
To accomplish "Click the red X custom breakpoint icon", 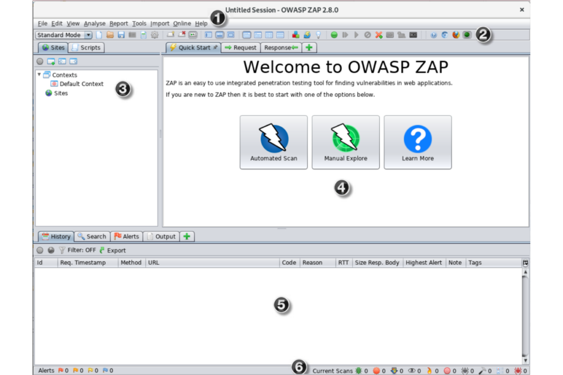I will point(379,35).
